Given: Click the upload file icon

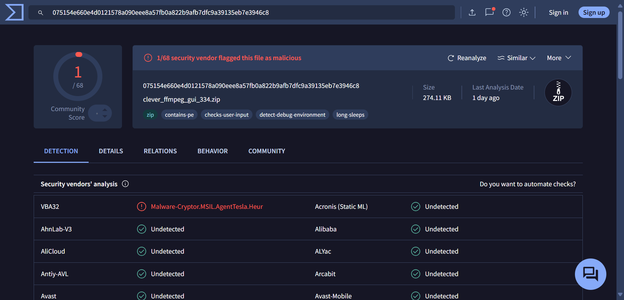Looking at the screenshot, I should pyautogui.click(x=472, y=12).
